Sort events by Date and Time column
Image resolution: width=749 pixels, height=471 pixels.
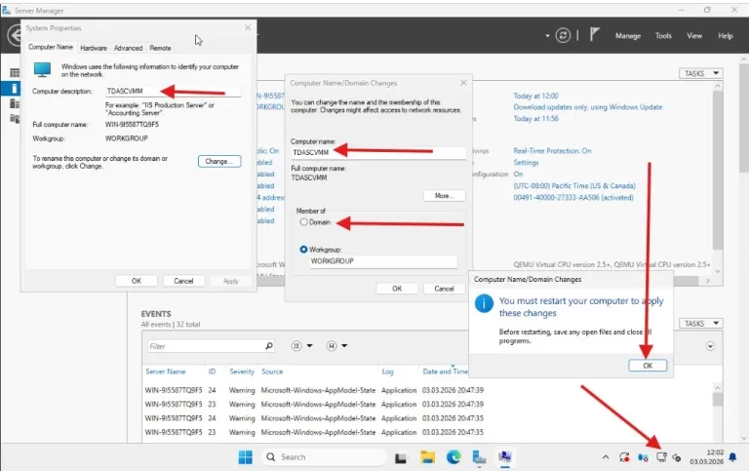(x=445, y=372)
